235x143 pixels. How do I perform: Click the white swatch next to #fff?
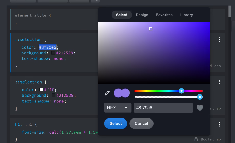tap(41, 90)
